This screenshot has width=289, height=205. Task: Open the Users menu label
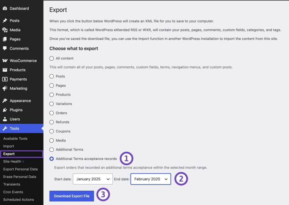(15, 119)
